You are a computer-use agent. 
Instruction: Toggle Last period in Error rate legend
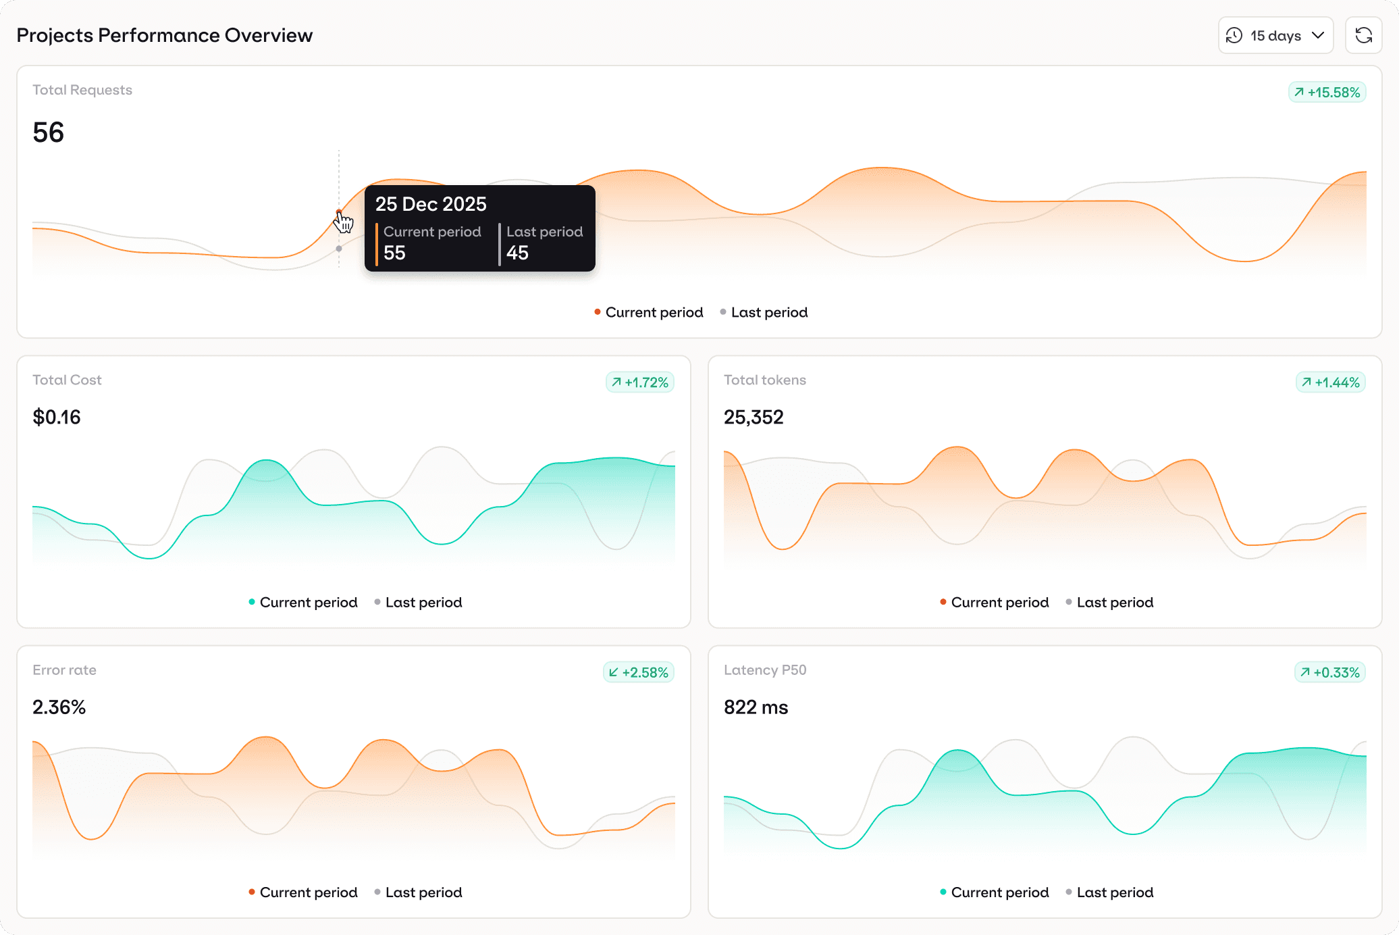tap(418, 892)
